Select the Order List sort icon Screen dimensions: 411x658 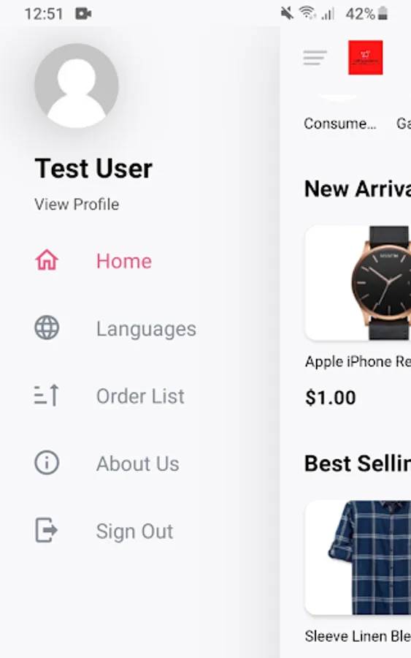(x=47, y=396)
